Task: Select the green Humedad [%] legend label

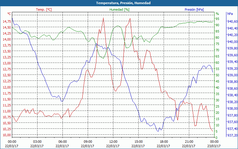Action: (x=120, y=10)
